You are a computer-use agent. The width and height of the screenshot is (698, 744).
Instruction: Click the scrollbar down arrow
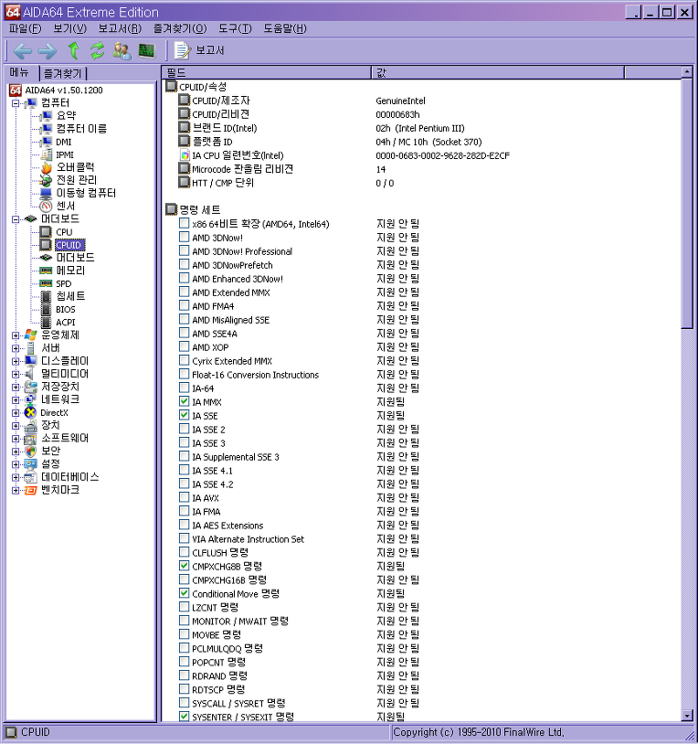(687, 716)
